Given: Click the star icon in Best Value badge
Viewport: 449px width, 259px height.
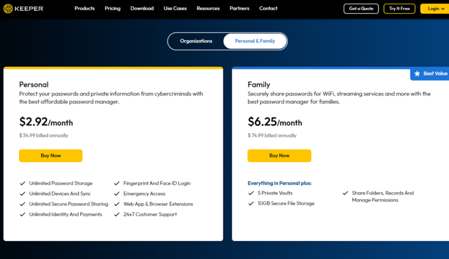Looking at the screenshot, I should 417,74.
